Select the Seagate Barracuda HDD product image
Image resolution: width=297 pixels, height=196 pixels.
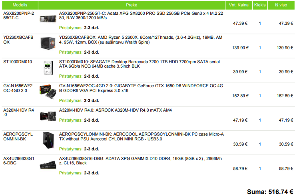(x=48, y=68)
